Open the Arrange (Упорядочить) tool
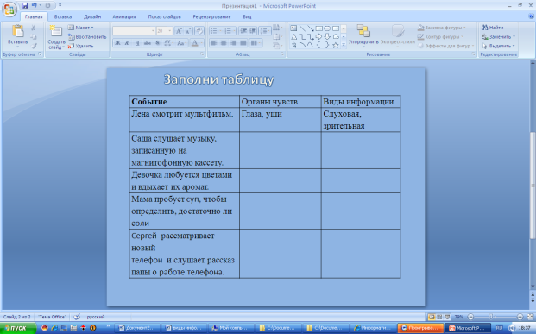Viewport: 536px width, 334px height. click(x=363, y=35)
